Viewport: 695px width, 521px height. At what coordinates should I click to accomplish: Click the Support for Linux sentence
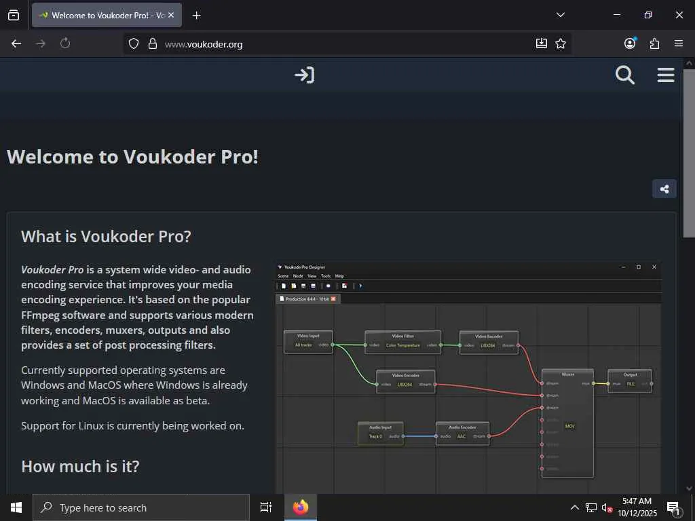132,426
